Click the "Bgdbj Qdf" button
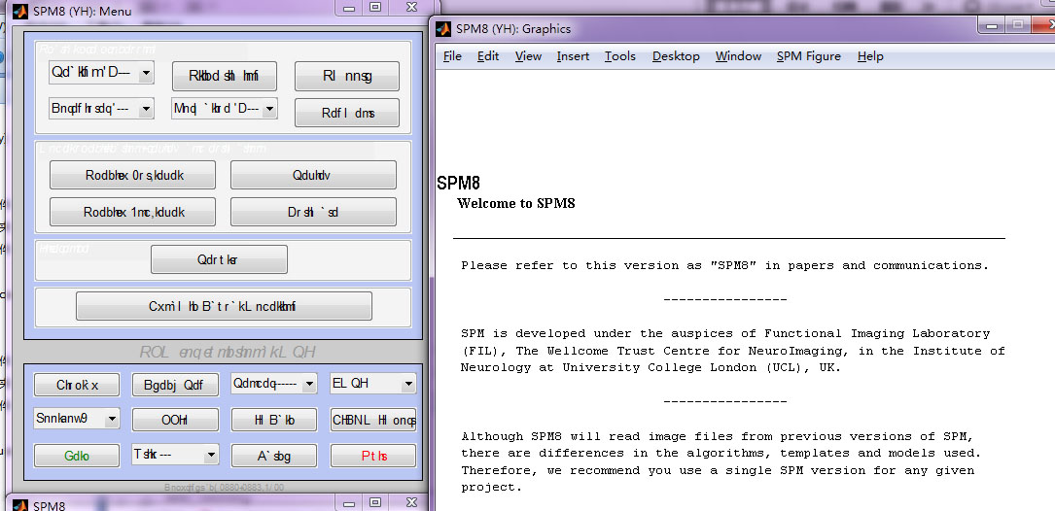The height and width of the screenshot is (511, 1055). 175,386
